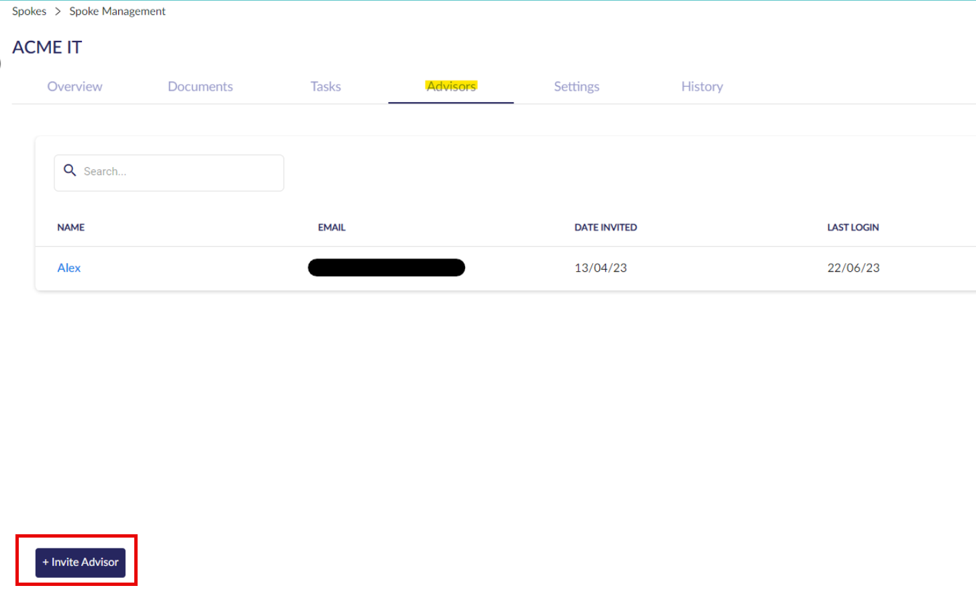Screen dimensions: 976x596
Task: Go to the Tasks tab
Action: 326,87
